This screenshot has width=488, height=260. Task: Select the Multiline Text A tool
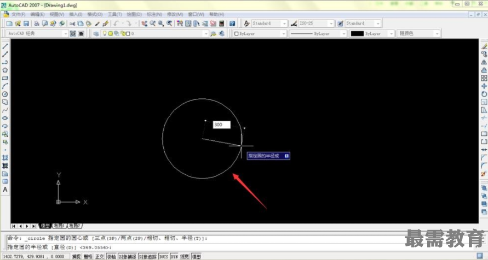5,190
